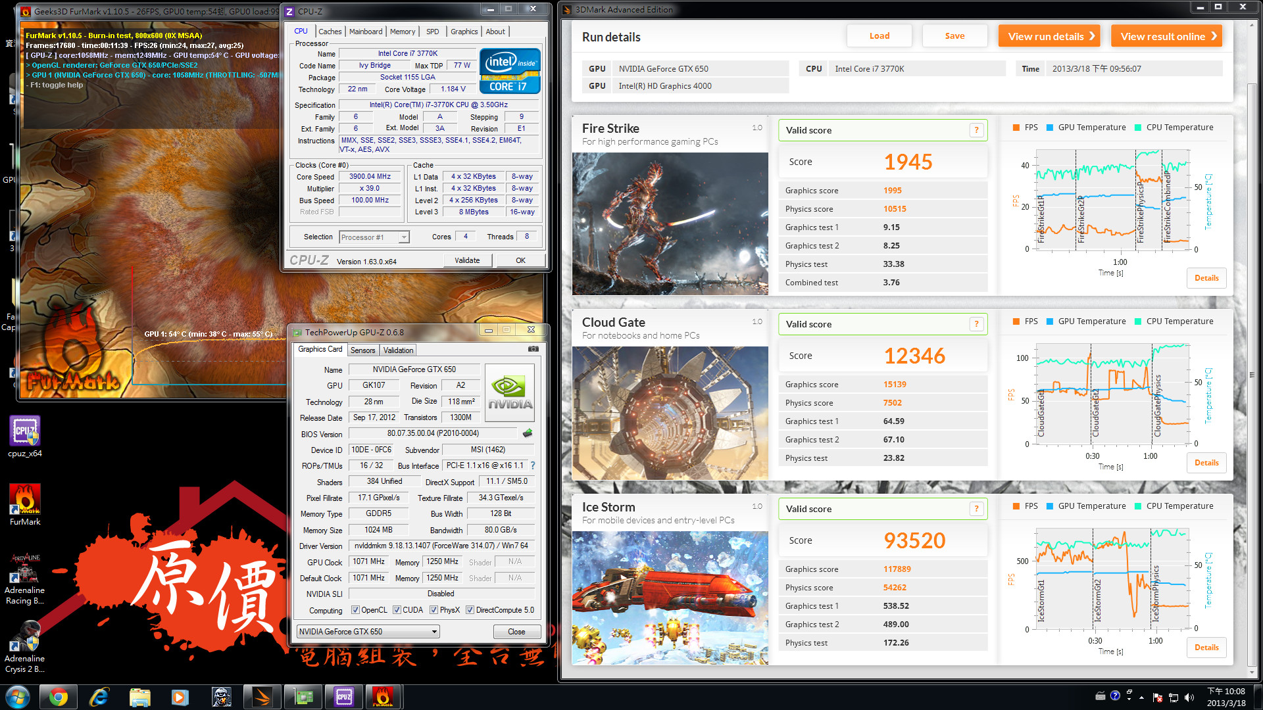Screen dimensions: 1263x710
Task: Click the GPU-Z screenshot camera icon
Action: [x=533, y=349]
